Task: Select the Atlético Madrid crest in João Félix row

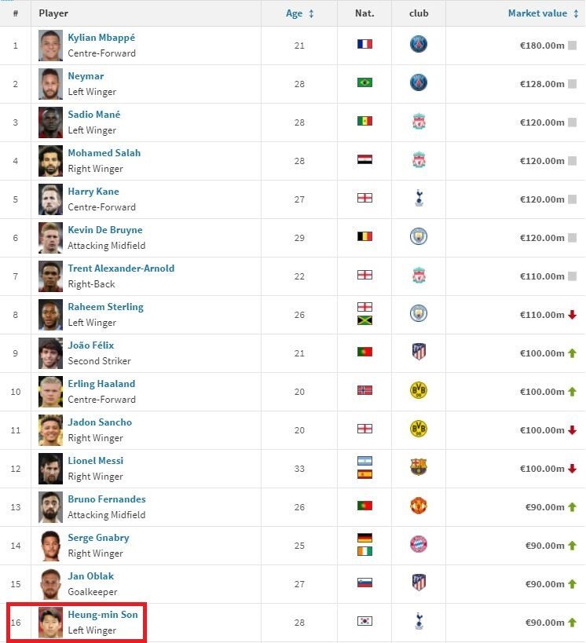Action: tap(419, 352)
